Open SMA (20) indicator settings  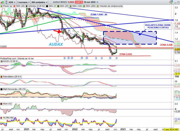tap(64, 6)
